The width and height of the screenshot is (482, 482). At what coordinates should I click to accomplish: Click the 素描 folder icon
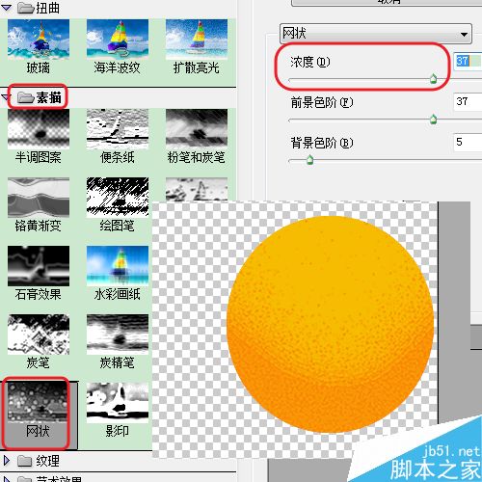pos(26,97)
